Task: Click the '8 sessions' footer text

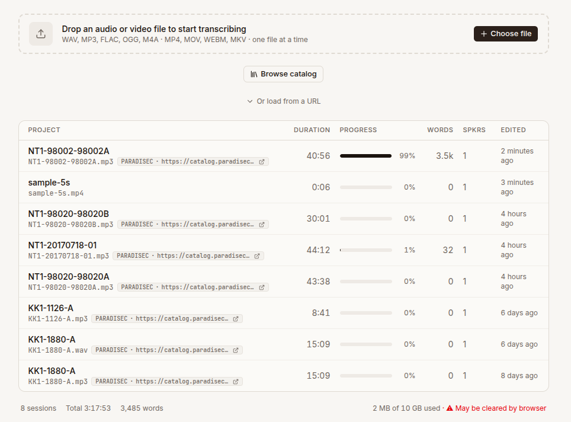Action: [x=39, y=408]
